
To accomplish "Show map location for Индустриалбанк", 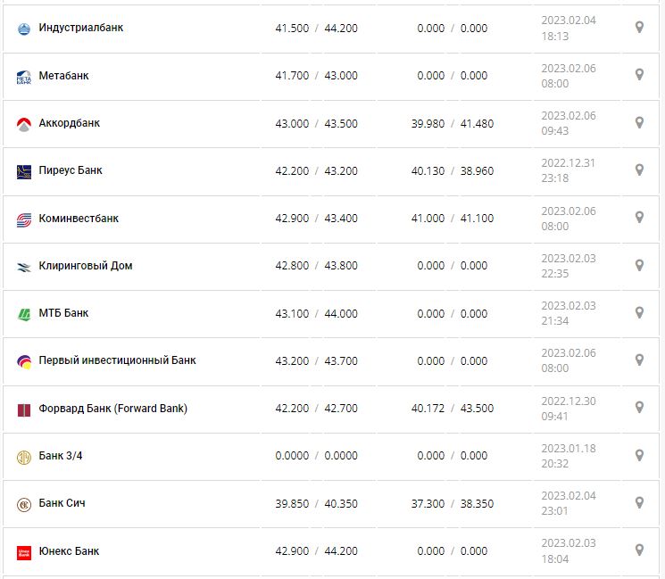I will [639, 28].
